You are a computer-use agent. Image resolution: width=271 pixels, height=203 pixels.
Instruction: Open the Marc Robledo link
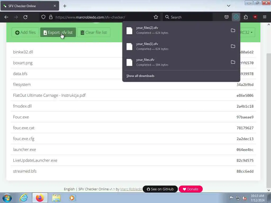131,189
